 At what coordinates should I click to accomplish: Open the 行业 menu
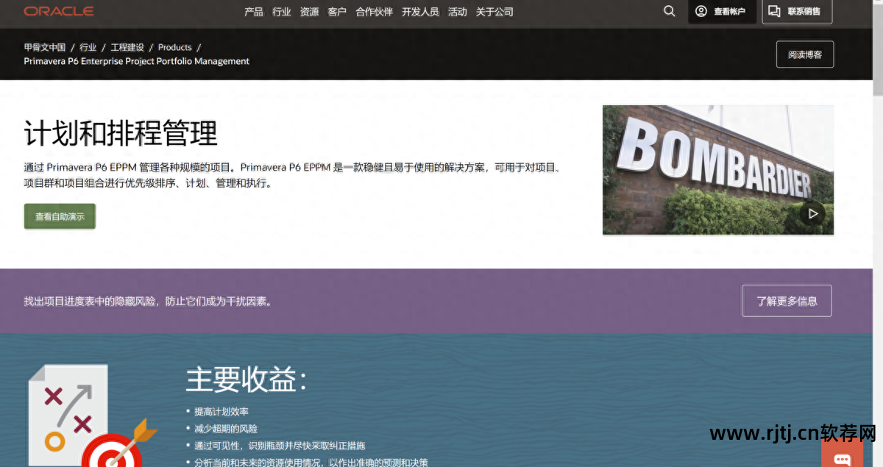[x=281, y=11]
